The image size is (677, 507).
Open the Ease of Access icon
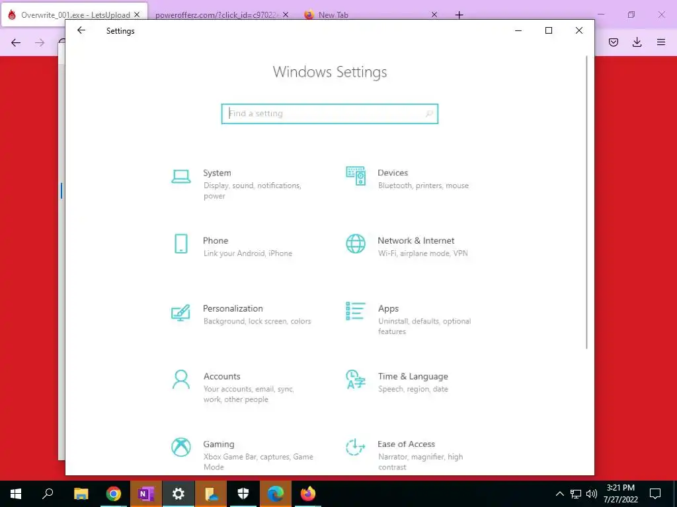pos(356,447)
